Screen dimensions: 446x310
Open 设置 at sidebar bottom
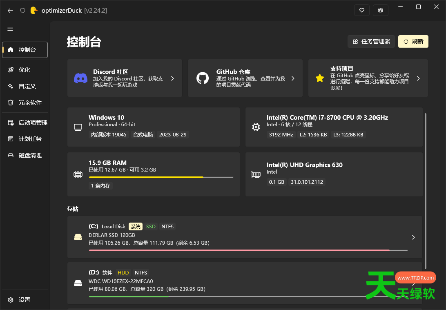[25, 300]
